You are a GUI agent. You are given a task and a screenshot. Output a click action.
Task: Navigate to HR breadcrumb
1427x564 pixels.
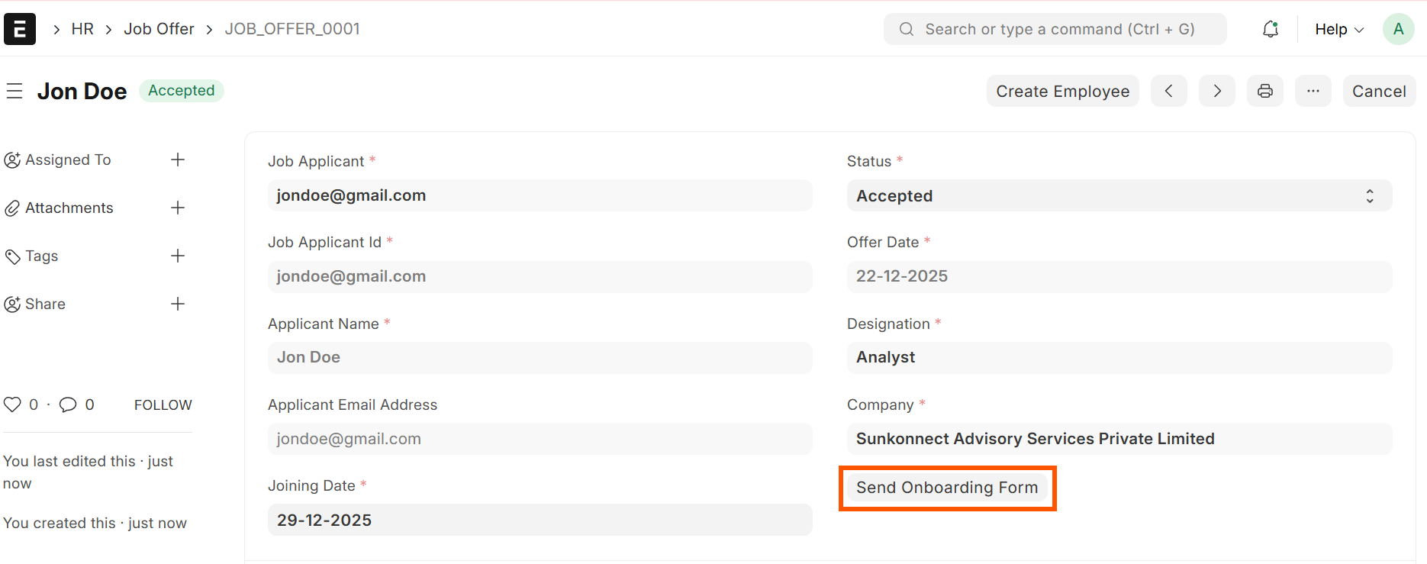82,29
